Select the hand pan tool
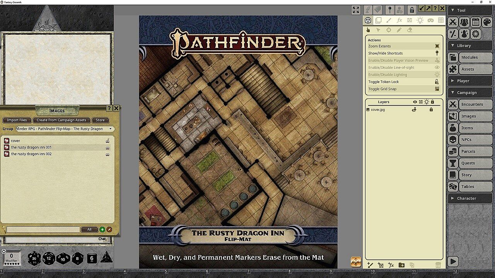This screenshot has height=278, width=495. click(x=368, y=30)
